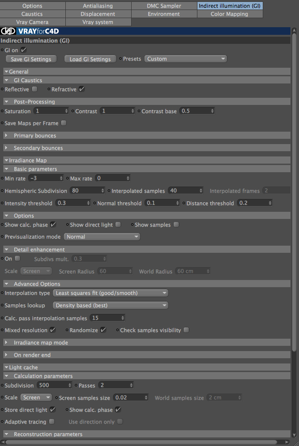Open the Vray system tab
Image resolution: width=299 pixels, height=446 pixels.
[98, 22]
